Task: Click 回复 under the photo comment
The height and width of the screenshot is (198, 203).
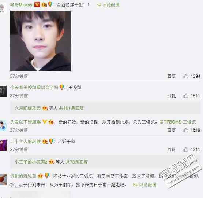Action: click(171, 76)
